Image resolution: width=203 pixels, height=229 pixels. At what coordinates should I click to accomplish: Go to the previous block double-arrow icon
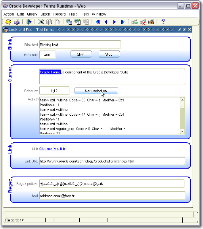[98, 22]
